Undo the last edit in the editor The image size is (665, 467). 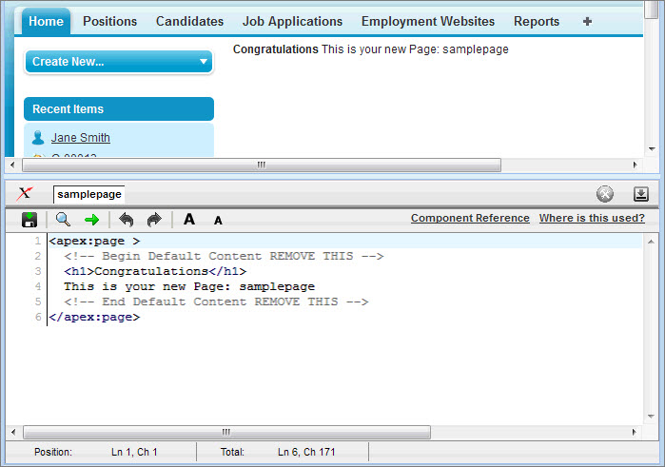126,220
